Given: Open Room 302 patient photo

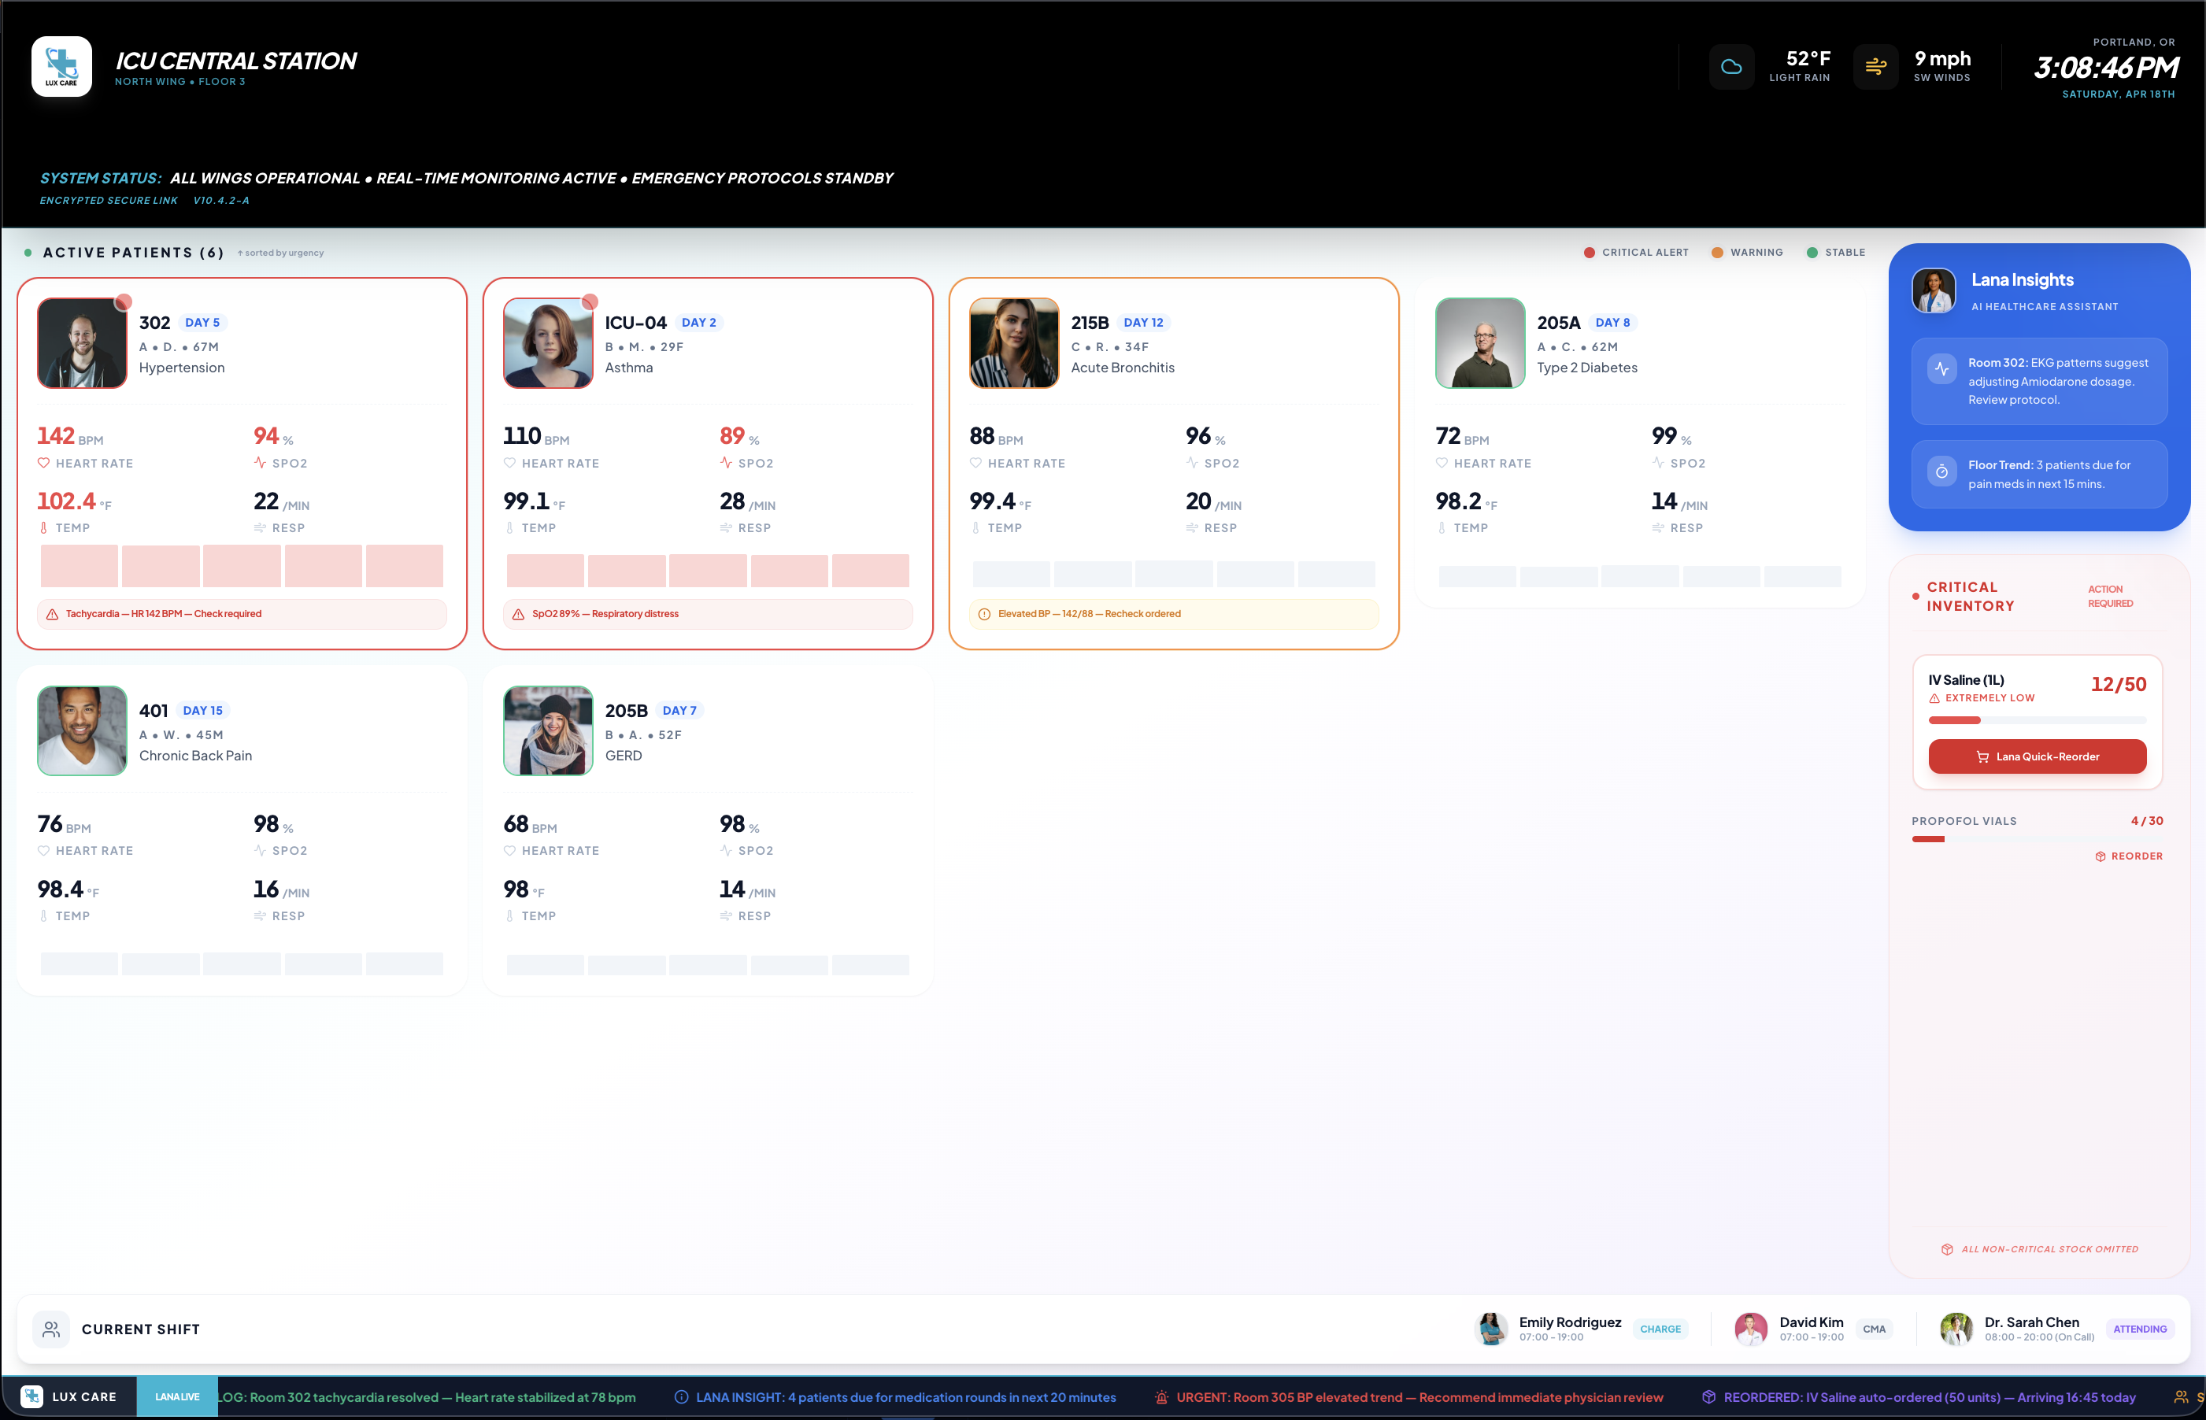Looking at the screenshot, I should click(x=82, y=343).
